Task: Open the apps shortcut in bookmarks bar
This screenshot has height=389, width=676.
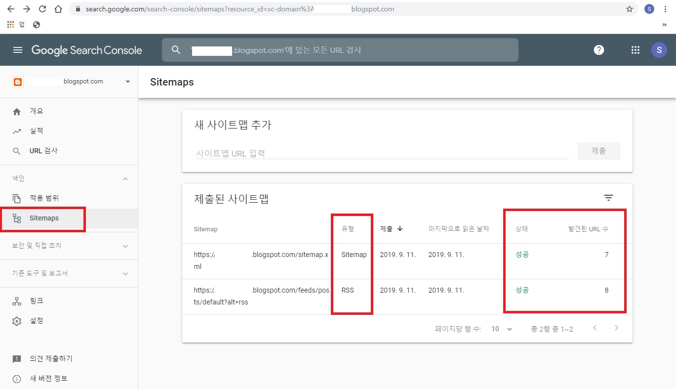Action: pyautogui.click(x=16, y=24)
